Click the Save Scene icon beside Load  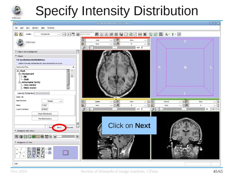(x=20, y=34)
